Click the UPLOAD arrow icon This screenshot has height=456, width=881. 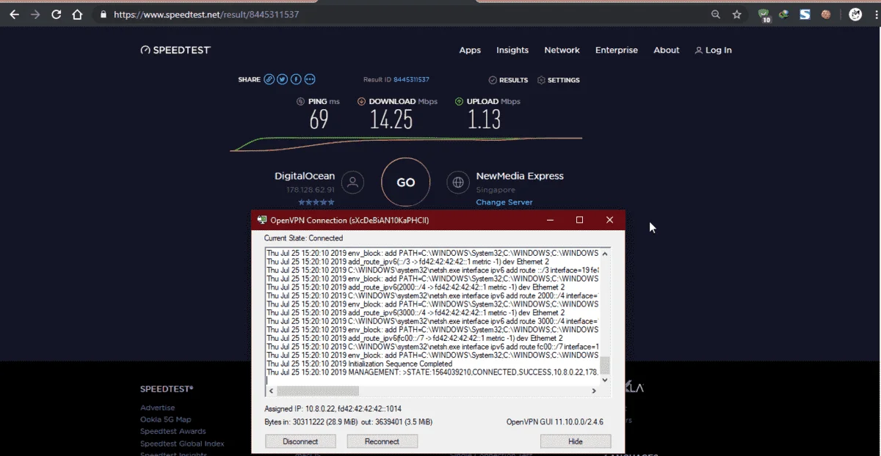click(459, 101)
